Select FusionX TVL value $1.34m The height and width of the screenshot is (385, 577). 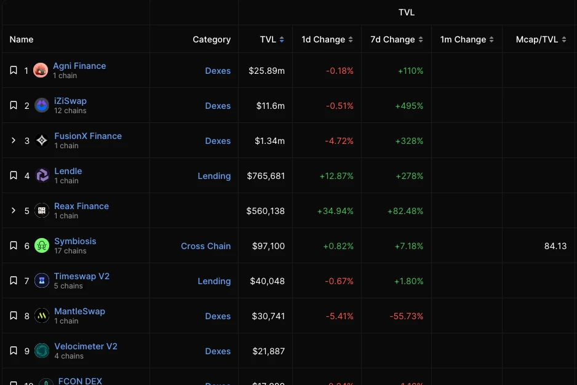tap(269, 141)
